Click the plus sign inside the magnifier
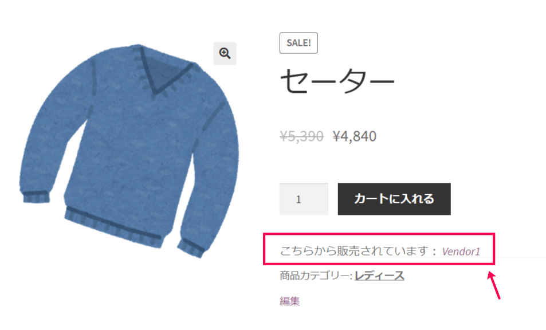546x330 pixels. 223,53
